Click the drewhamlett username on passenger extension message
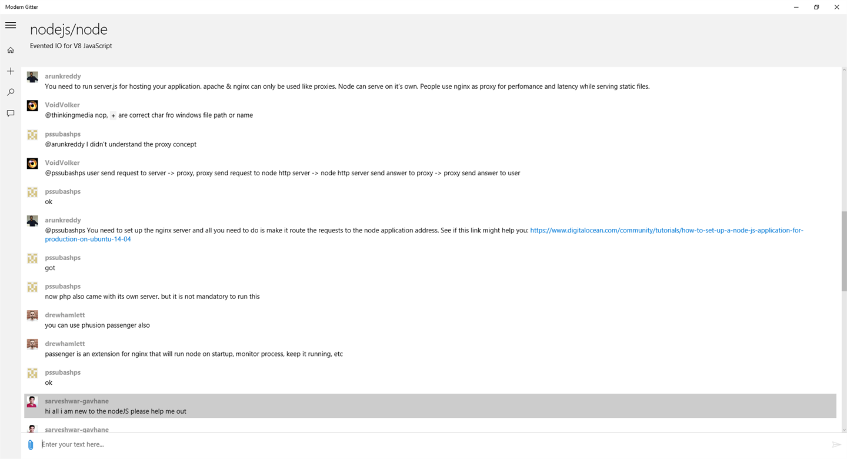The width and height of the screenshot is (847, 459). click(65, 344)
